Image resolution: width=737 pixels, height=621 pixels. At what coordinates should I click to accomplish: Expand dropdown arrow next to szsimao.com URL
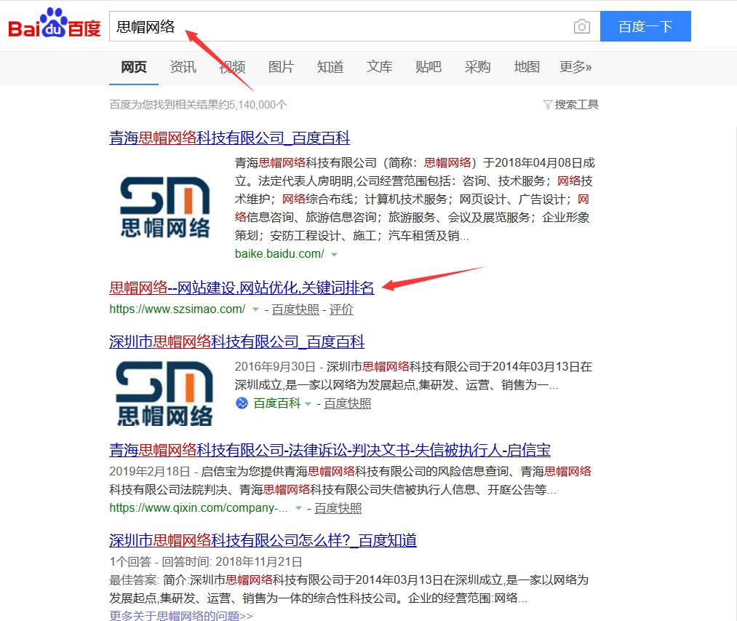(x=255, y=309)
